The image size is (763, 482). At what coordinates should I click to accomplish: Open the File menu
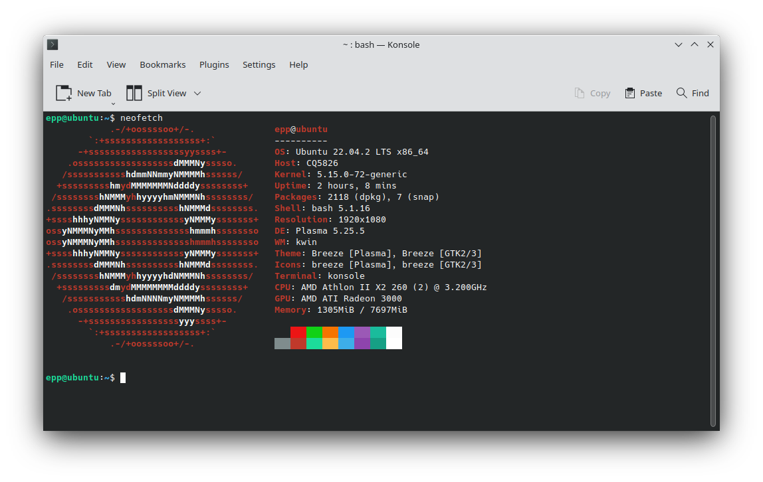coord(56,64)
